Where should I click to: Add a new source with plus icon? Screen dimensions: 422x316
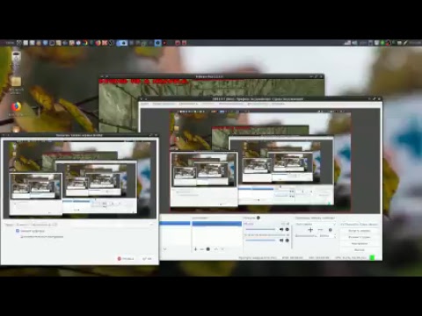195,249
